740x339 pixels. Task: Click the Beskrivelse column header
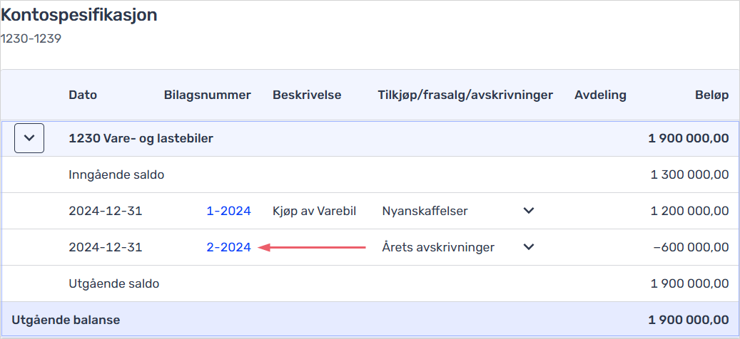pyautogui.click(x=307, y=95)
